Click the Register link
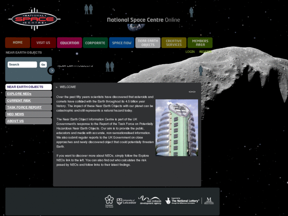The width and height of the screenshot is (288, 216). [x=205, y=52]
